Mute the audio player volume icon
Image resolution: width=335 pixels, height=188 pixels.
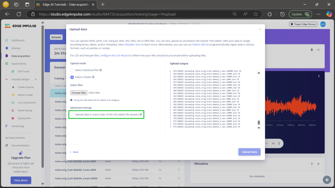click(x=273, y=143)
